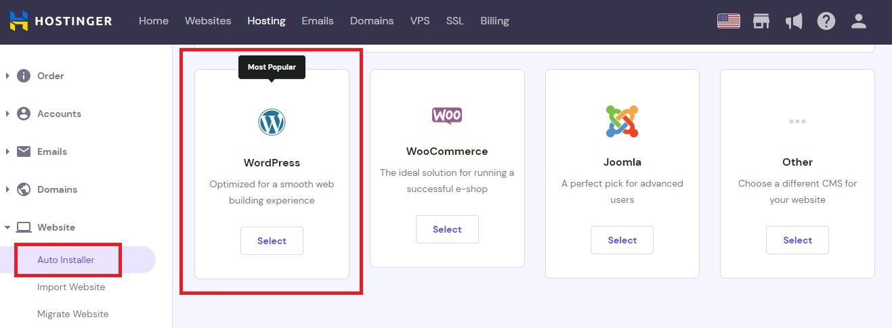
Task: Click the Emails envelope icon in sidebar
Action: click(24, 151)
